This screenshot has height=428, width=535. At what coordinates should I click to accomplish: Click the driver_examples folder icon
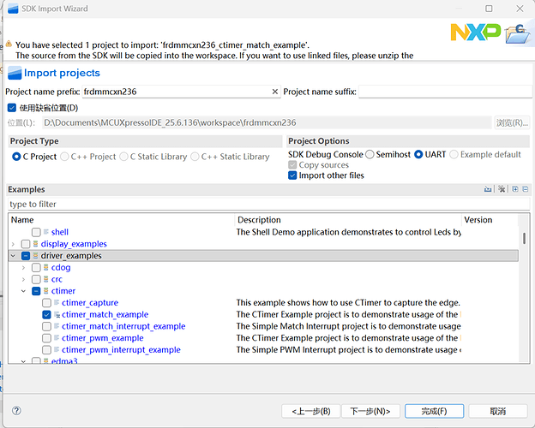click(36, 256)
